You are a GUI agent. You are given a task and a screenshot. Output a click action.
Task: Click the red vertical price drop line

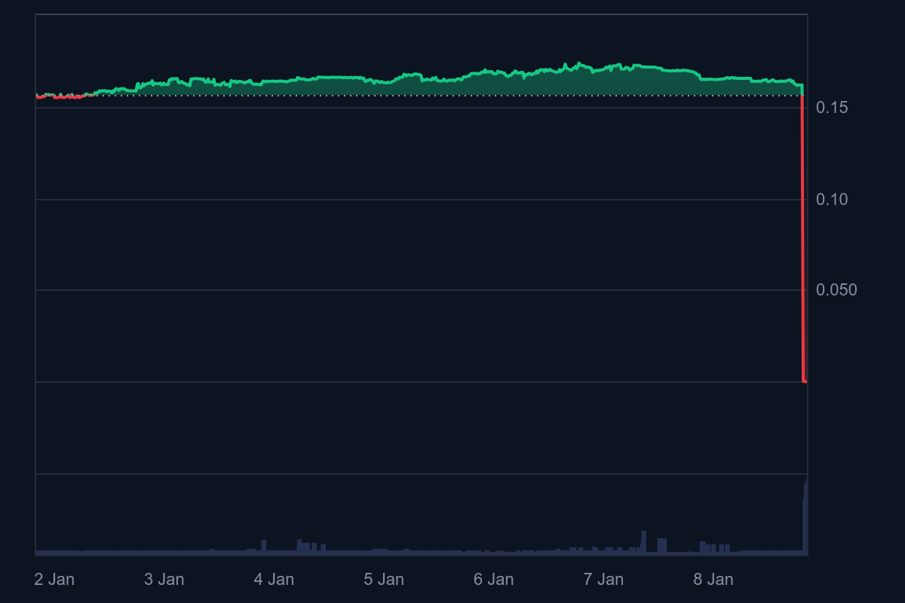click(803, 226)
